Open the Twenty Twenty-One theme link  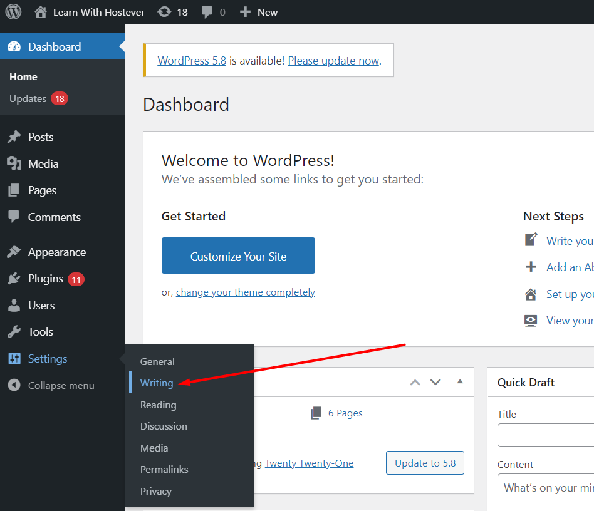(x=309, y=463)
